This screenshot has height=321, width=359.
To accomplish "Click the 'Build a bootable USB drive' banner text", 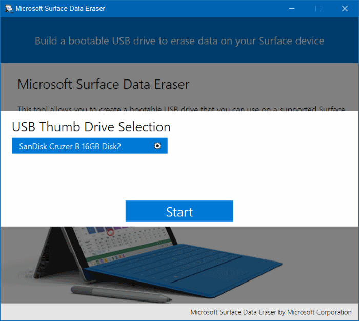I will 180,41.
